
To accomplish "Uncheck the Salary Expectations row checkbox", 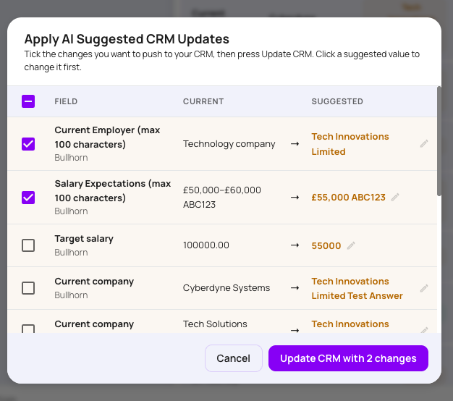I will (x=28, y=198).
